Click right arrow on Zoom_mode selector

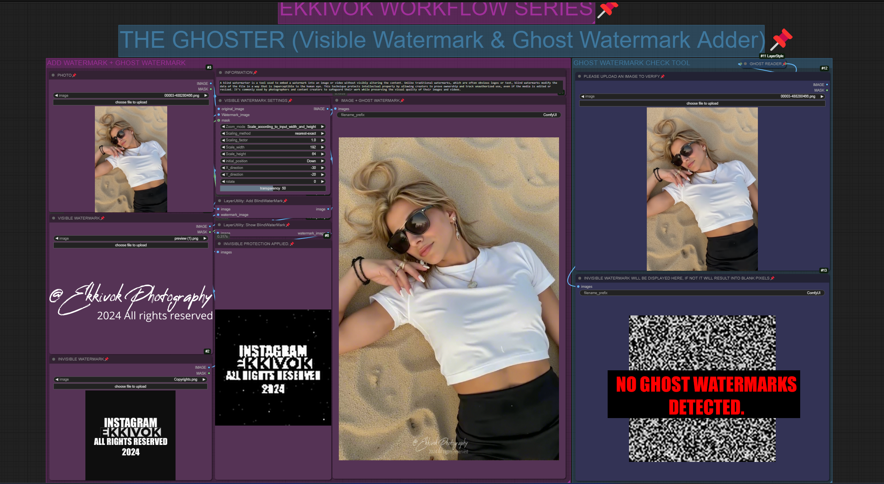[x=323, y=127]
